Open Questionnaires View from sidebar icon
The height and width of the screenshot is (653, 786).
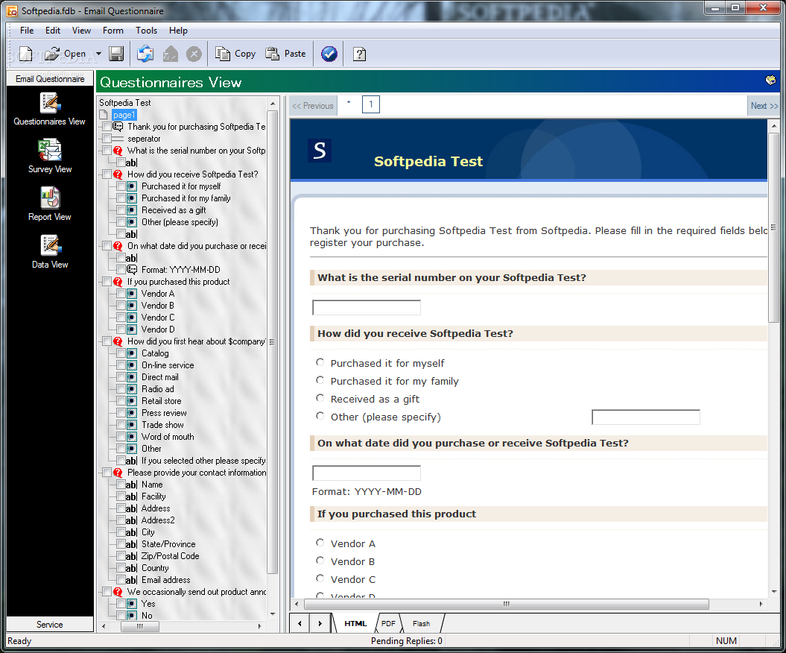click(50, 104)
